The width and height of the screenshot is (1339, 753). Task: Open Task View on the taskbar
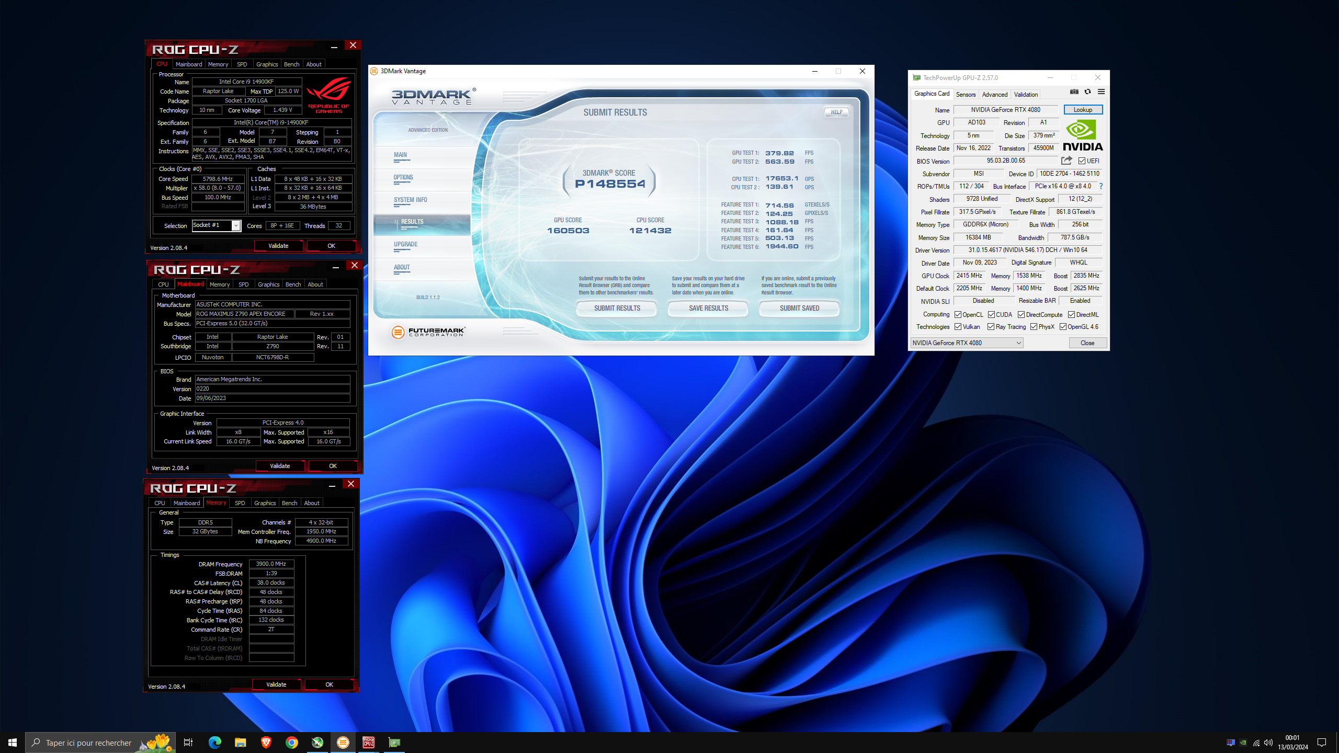(188, 743)
